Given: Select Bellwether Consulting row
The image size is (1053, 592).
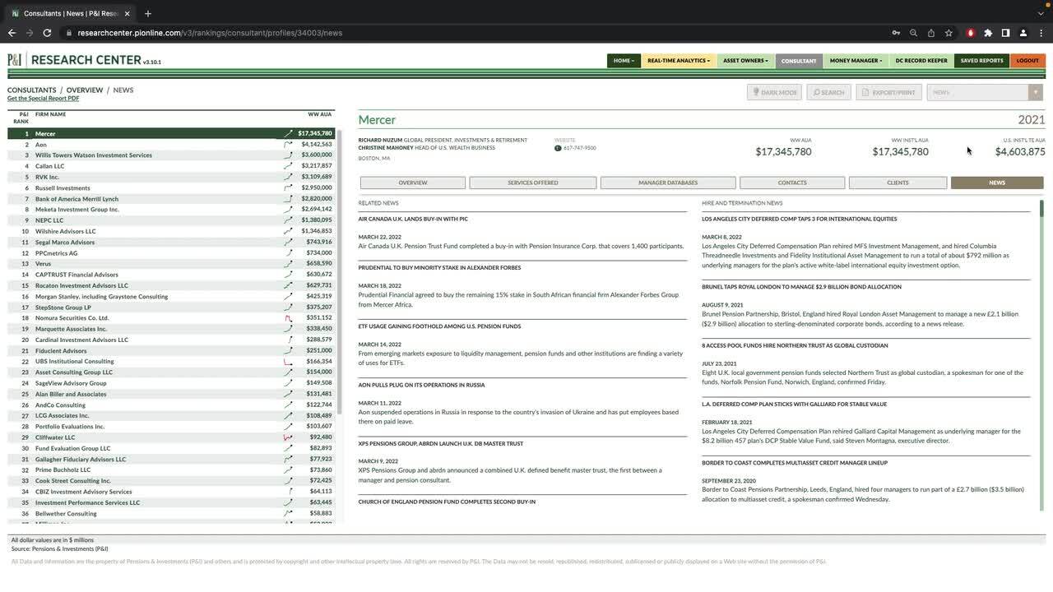Looking at the screenshot, I should pyautogui.click(x=170, y=514).
